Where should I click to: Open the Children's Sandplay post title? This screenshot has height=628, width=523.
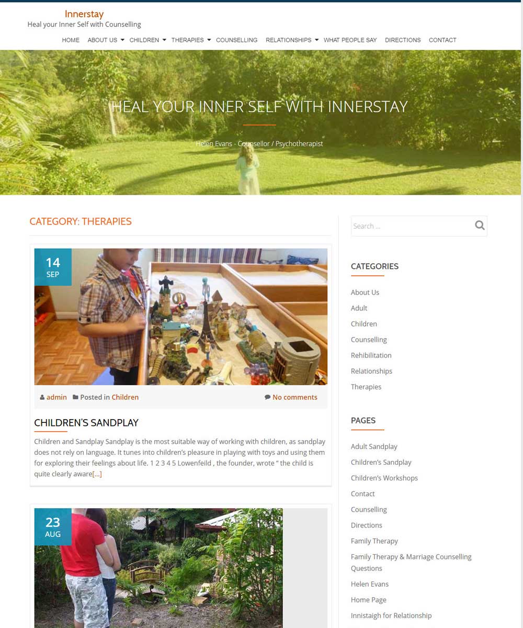[x=86, y=422]
